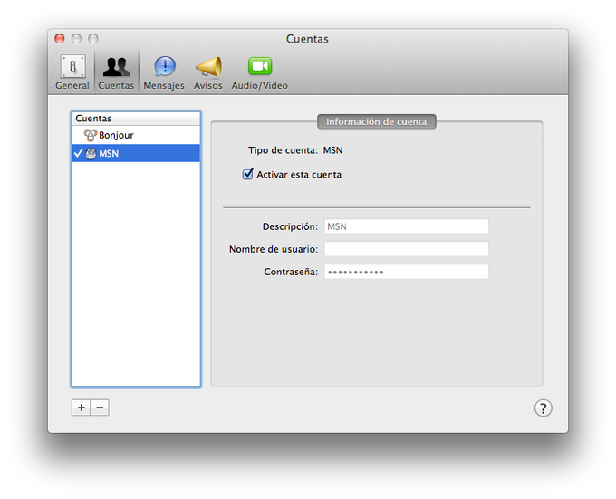Click the Contraseña password field
Viewport: 616px width, 499px height.
(406, 272)
